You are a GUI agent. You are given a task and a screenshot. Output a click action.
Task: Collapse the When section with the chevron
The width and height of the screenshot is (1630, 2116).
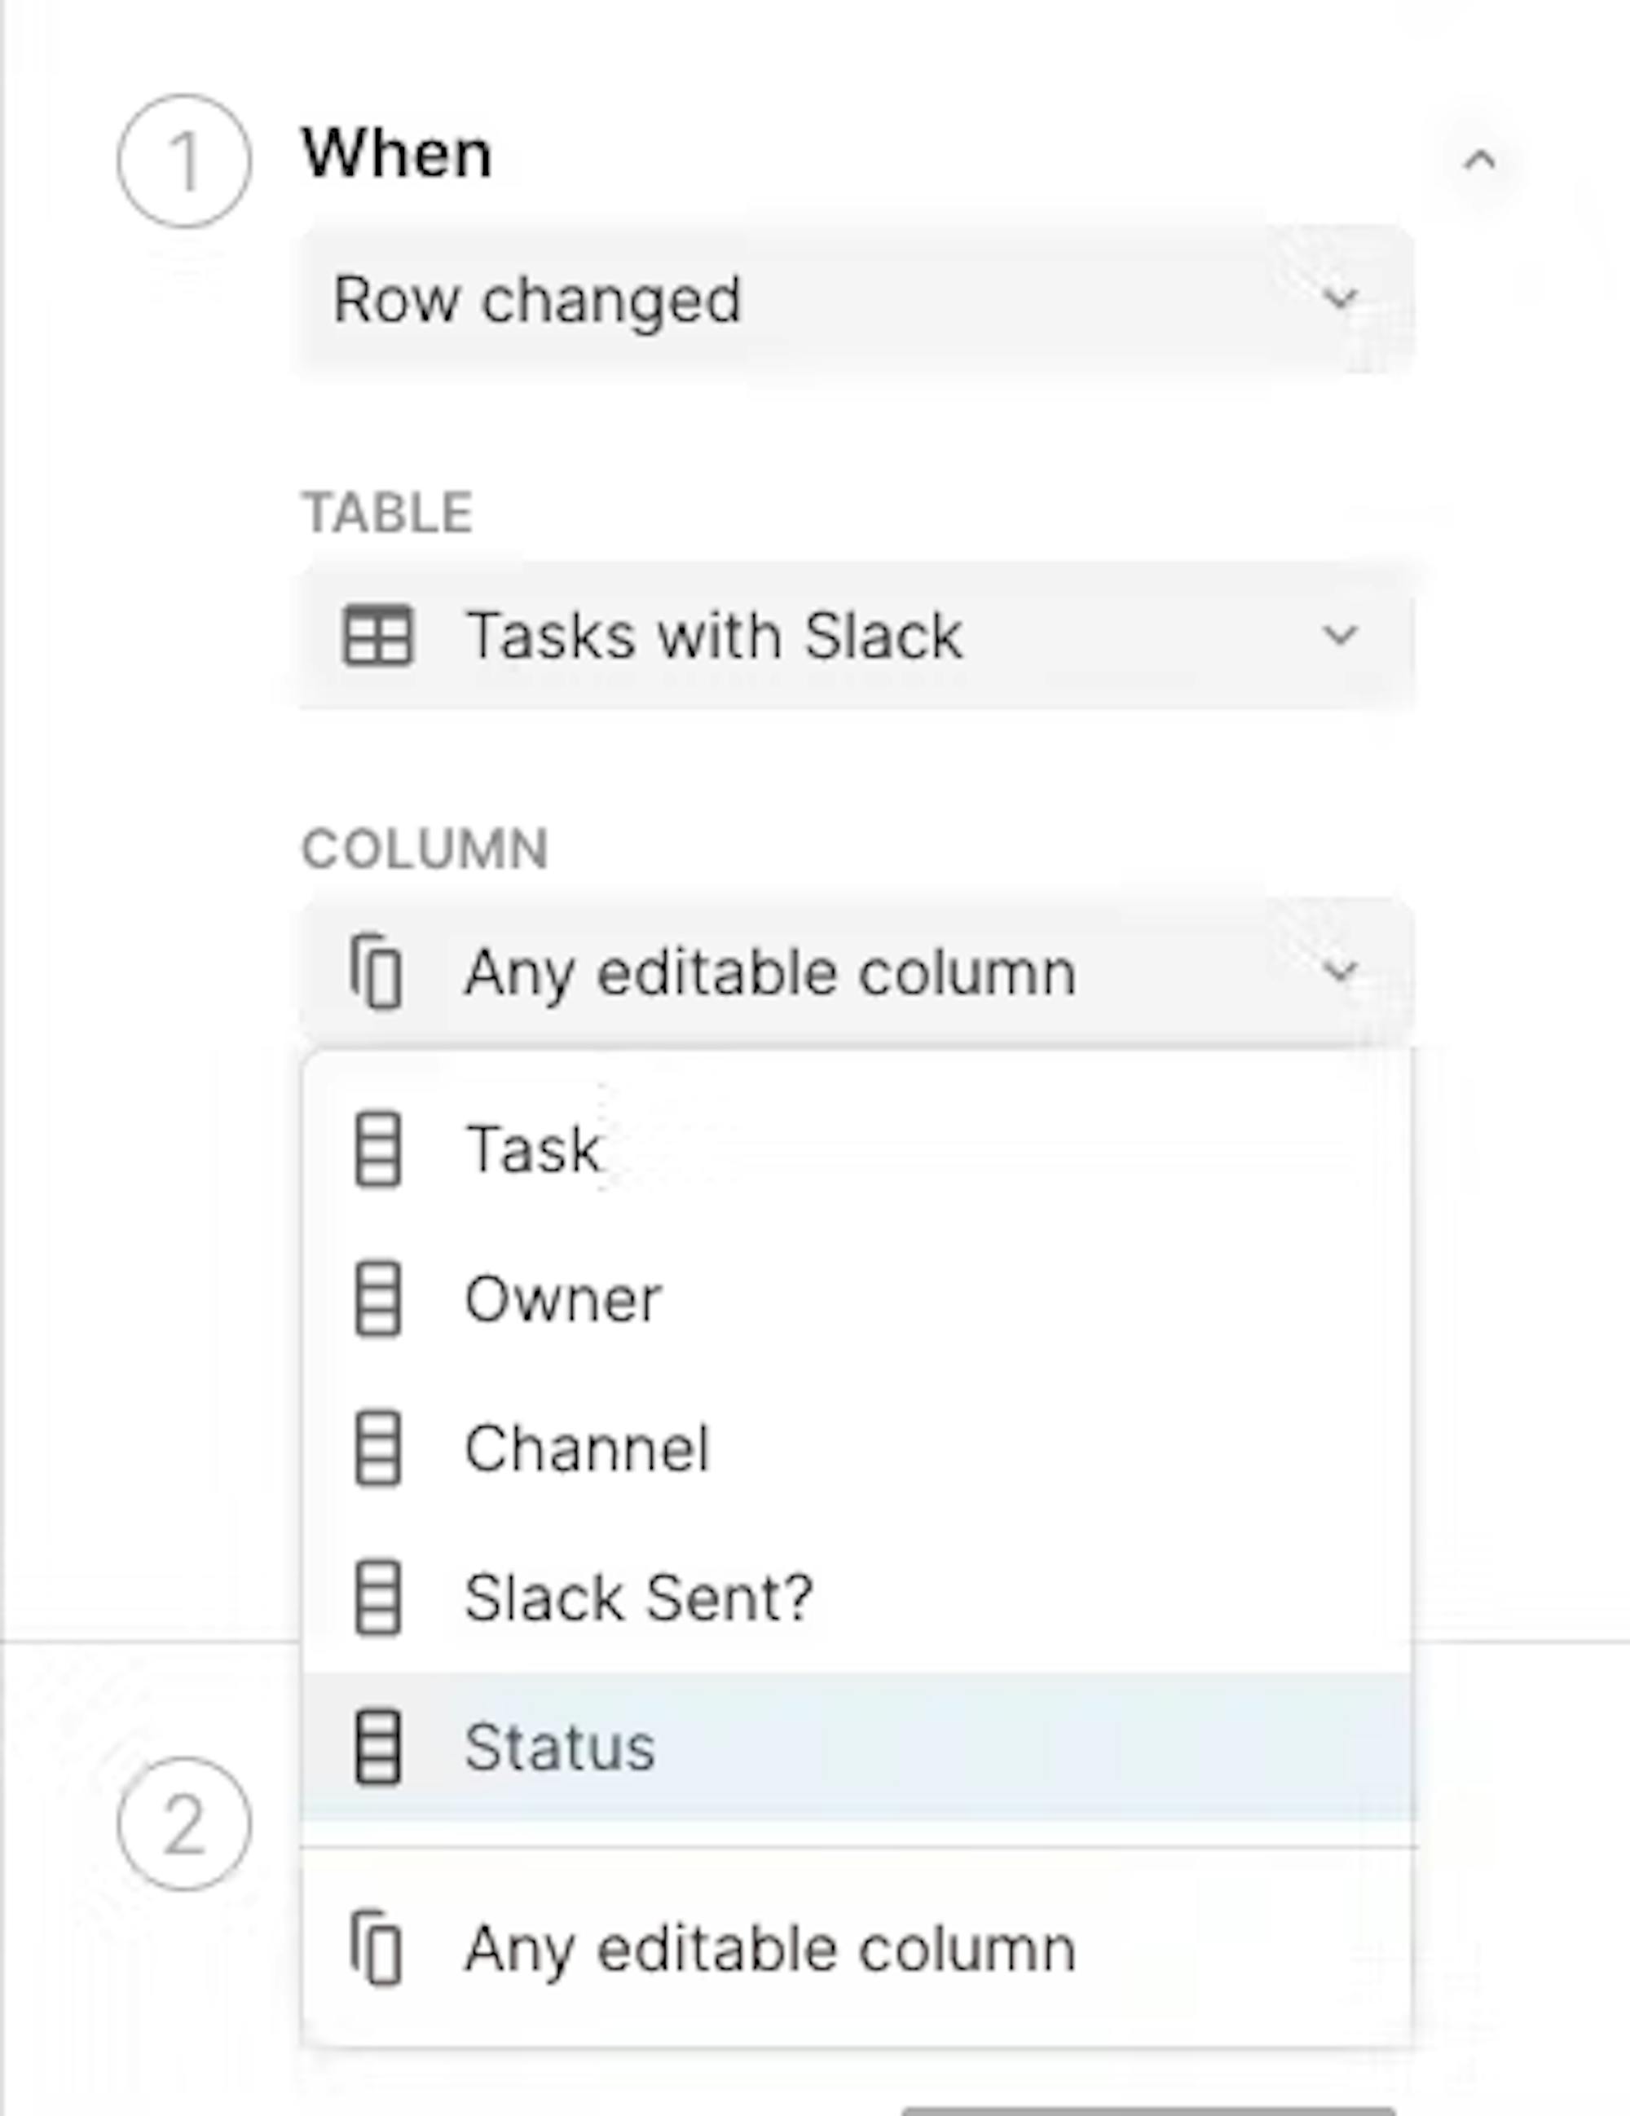pos(1479,160)
